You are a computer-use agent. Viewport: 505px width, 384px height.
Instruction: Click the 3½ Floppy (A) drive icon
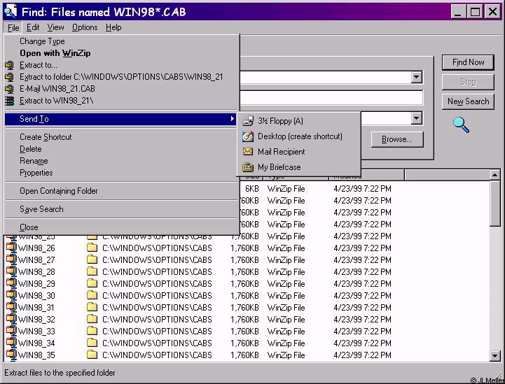(x=248, y=121)
